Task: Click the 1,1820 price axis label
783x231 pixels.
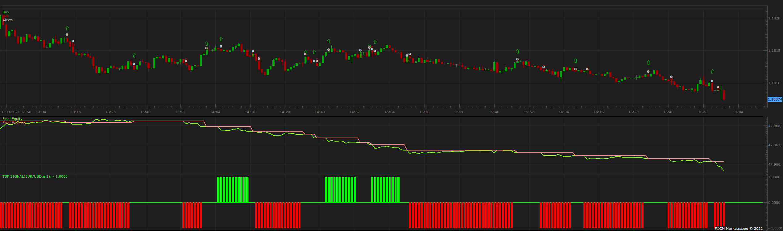Action: 774,18
